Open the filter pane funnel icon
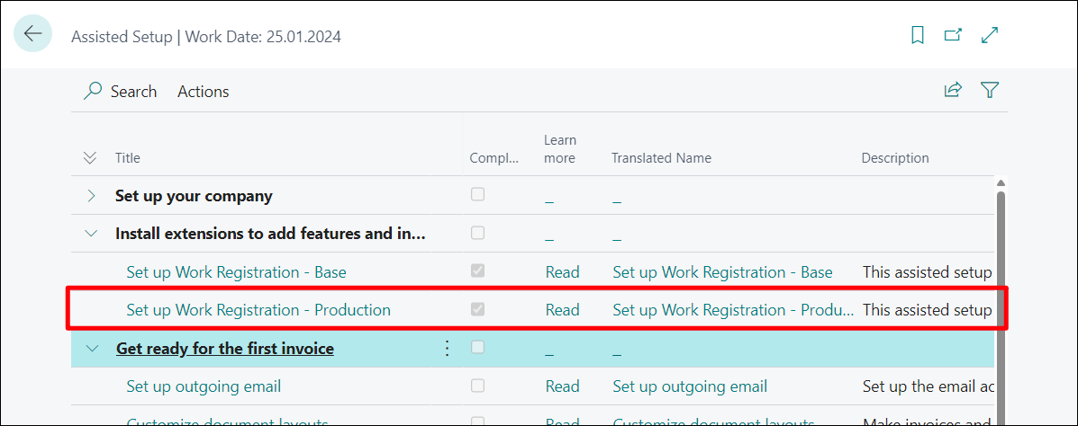The image size is (1078, 426). point(990,90)
